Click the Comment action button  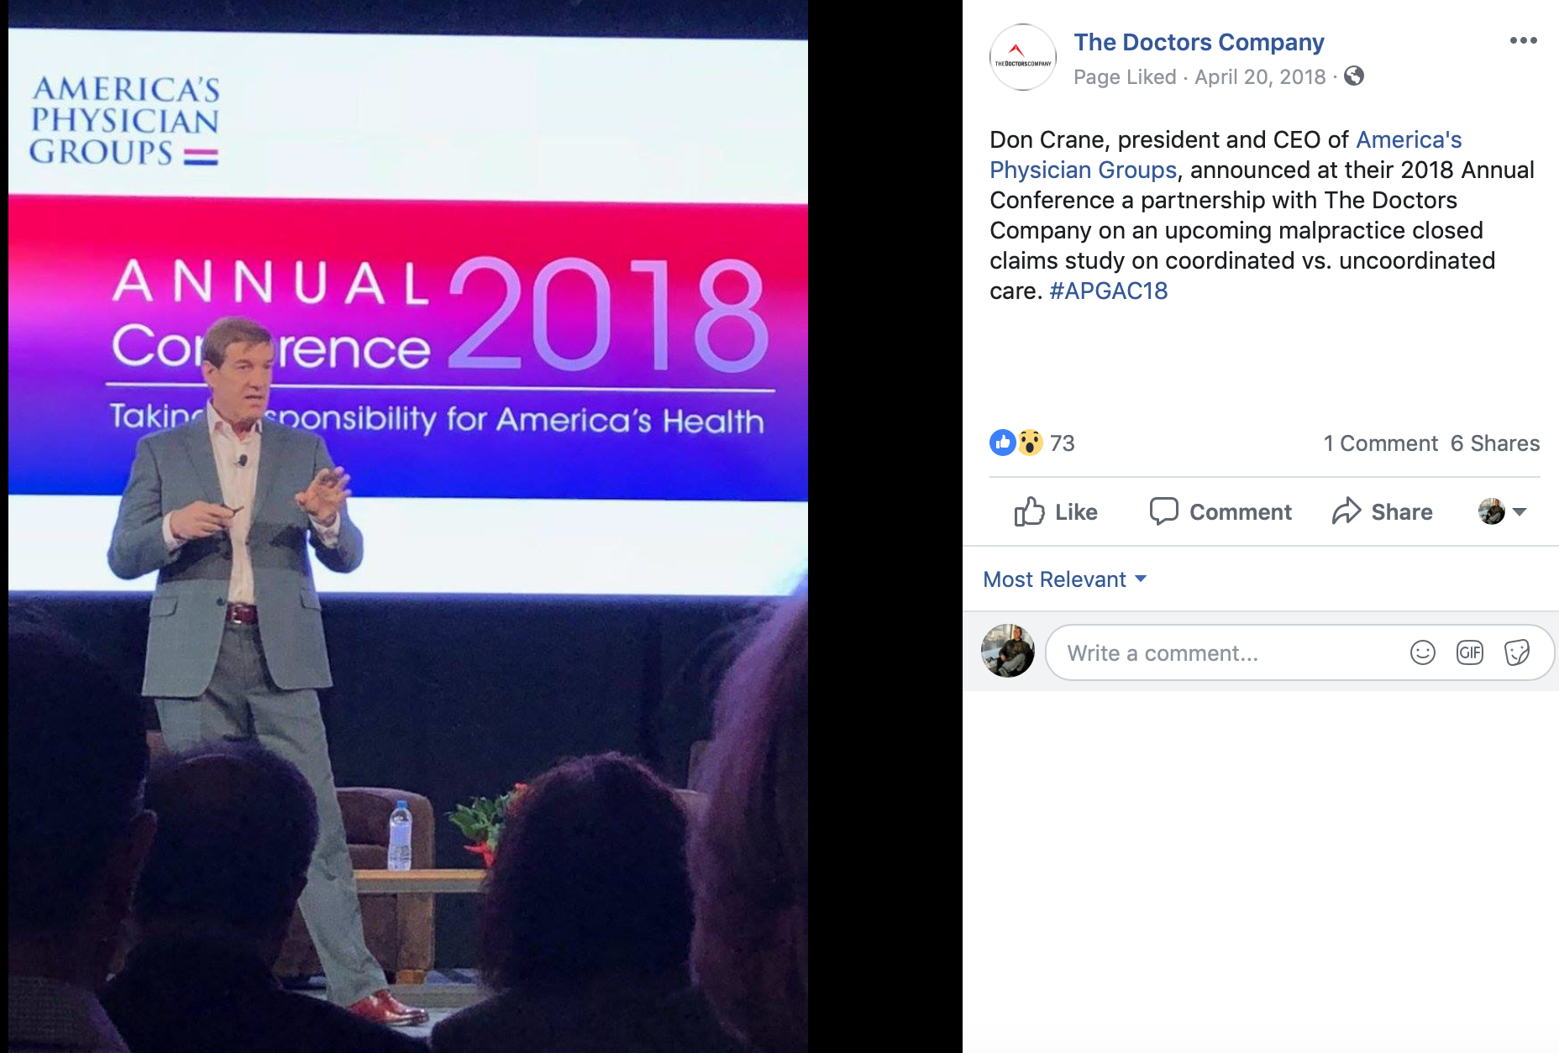click(1220, 511)
